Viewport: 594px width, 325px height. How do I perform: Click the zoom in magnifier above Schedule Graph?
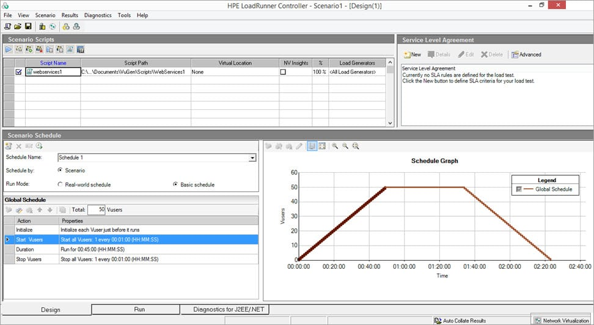tap(335, 146)
